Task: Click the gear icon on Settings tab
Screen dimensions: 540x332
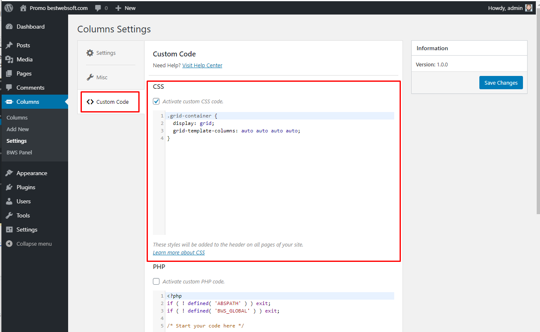Action: point(90,53)
